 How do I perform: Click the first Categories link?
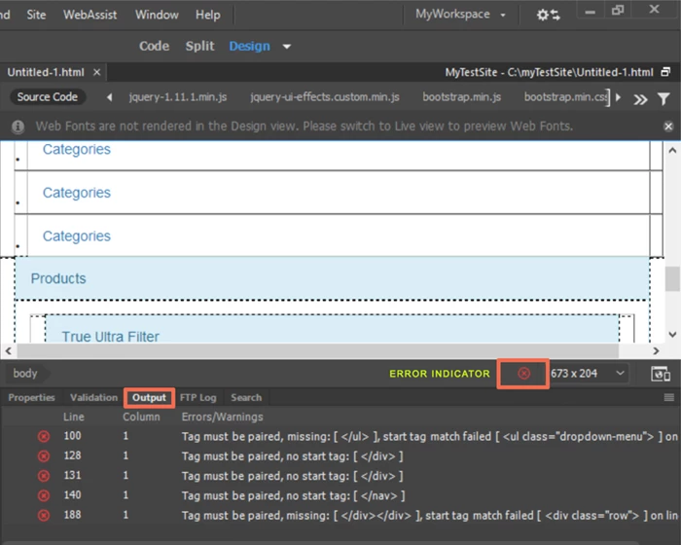click(x=77, y=150)
